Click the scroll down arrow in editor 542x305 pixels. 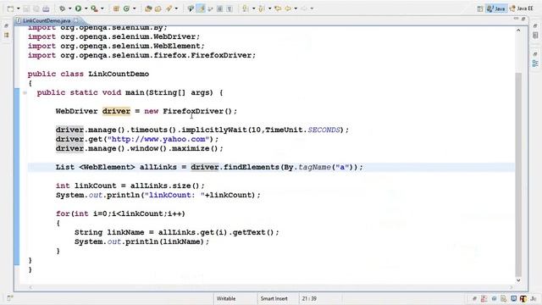518,280
